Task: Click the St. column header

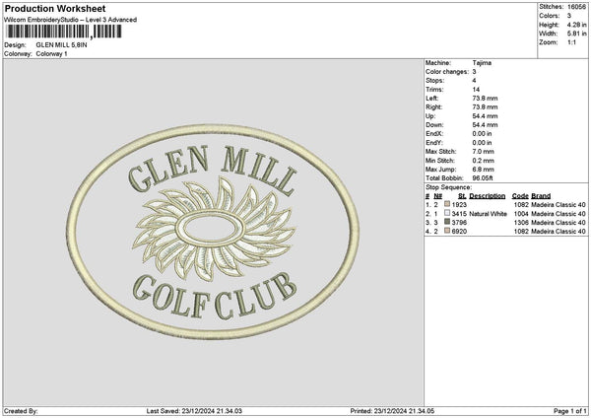Action: pyautogui.click(x=463, y=196)
